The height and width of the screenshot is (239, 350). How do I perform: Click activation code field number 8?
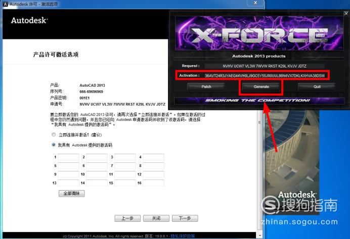(154, 165)
